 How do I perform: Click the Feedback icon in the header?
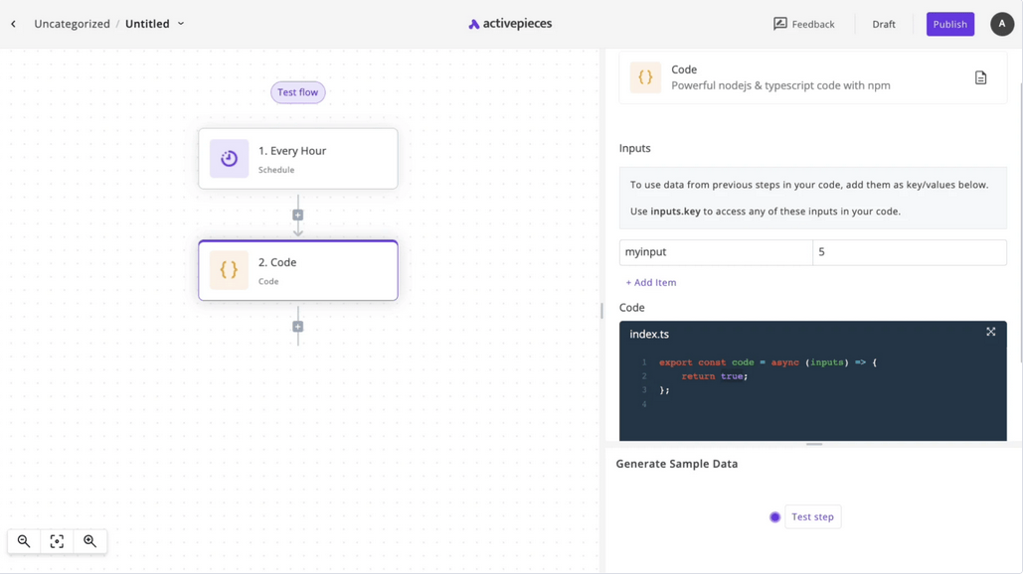pyautogui.click(x=780, y=23)
